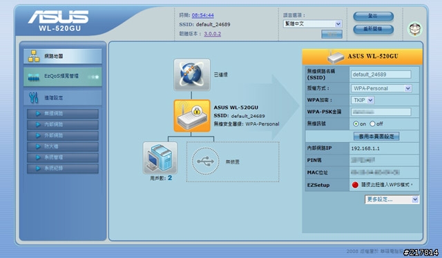Click the 192.168.1.1 LAN IP value
442x258 pixels.
pyautogui.click(x=365, y=148)
